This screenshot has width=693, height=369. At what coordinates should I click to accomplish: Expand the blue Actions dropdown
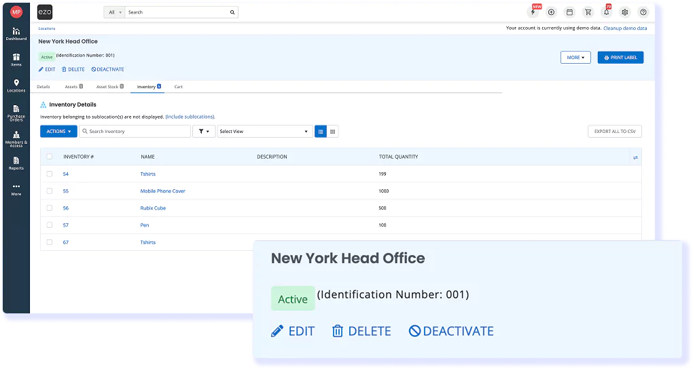[58, 132]
